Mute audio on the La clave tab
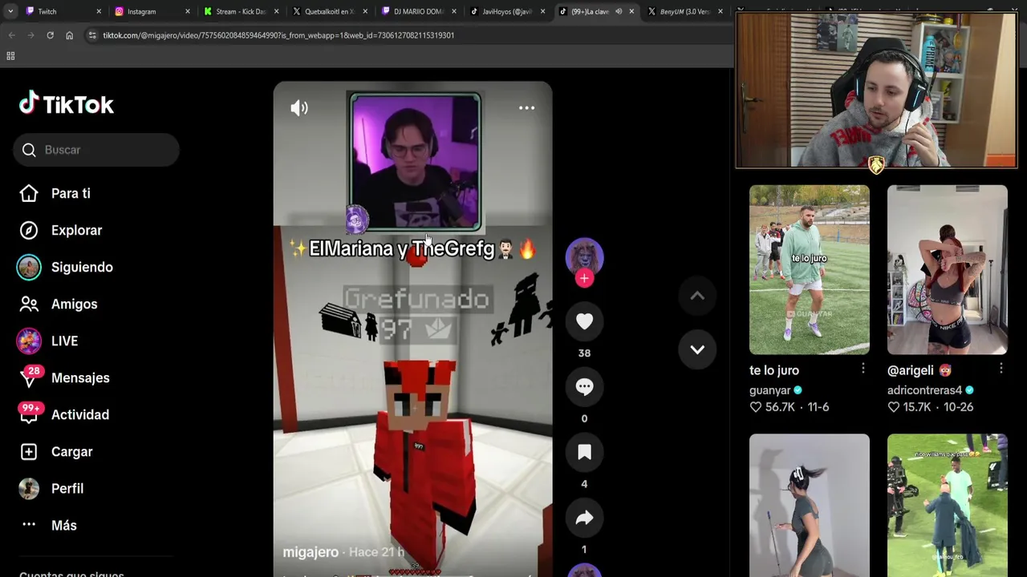The width and height of the screenshot is (1027, 577). [619, 11]
